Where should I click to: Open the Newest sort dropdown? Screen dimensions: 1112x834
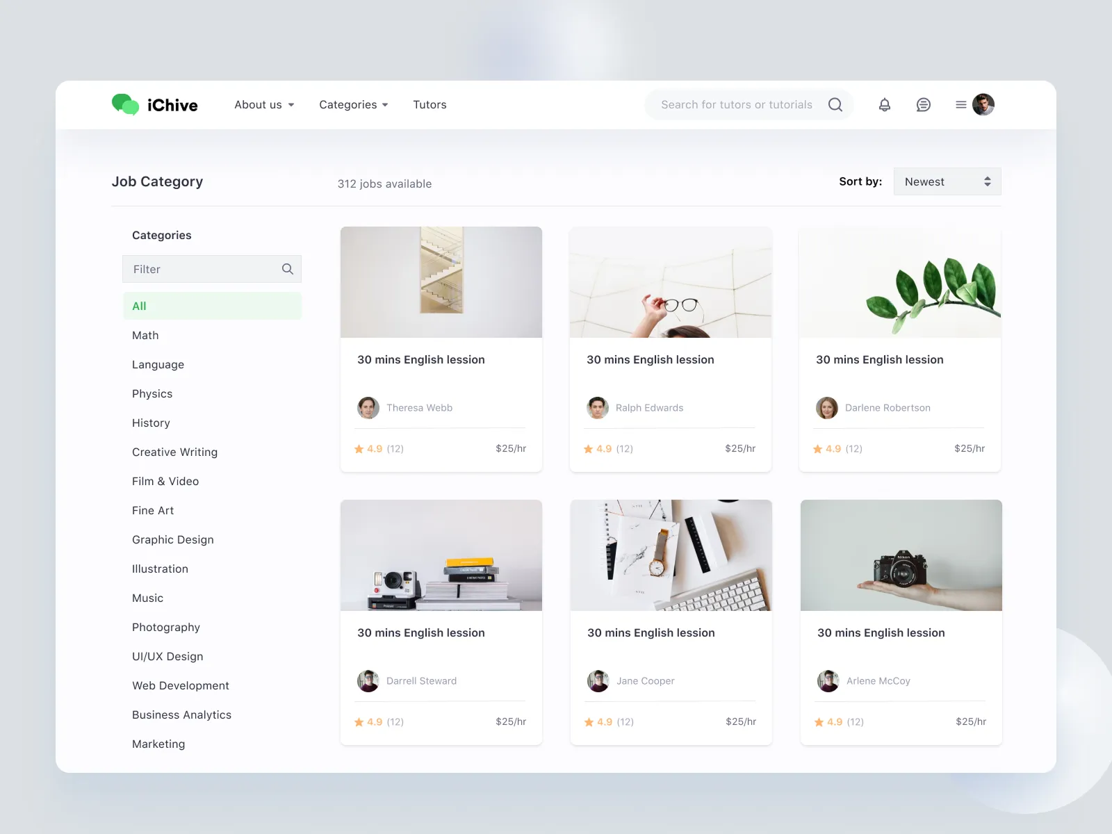(x=947, y=181)
